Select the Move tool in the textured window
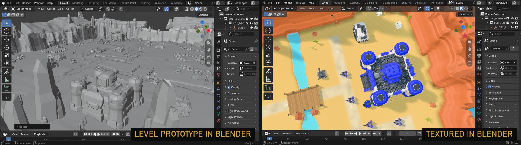The height and width of the screenshot is (145, 521). 268,39
